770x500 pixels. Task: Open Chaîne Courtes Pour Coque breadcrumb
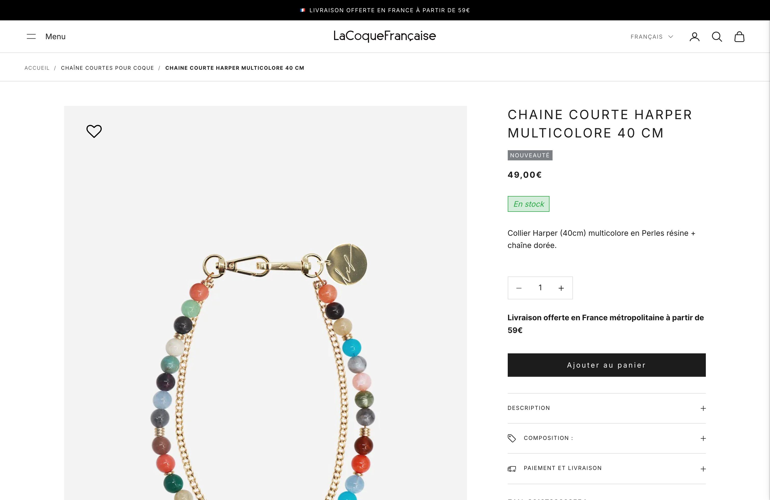point(107,68)
